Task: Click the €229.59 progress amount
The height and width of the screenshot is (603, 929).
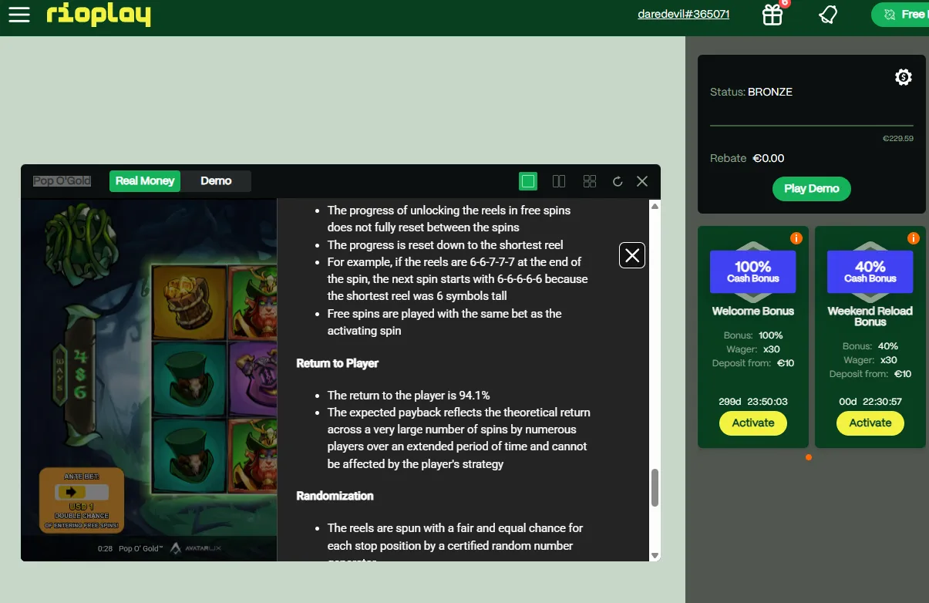Action: click(897, 139)
